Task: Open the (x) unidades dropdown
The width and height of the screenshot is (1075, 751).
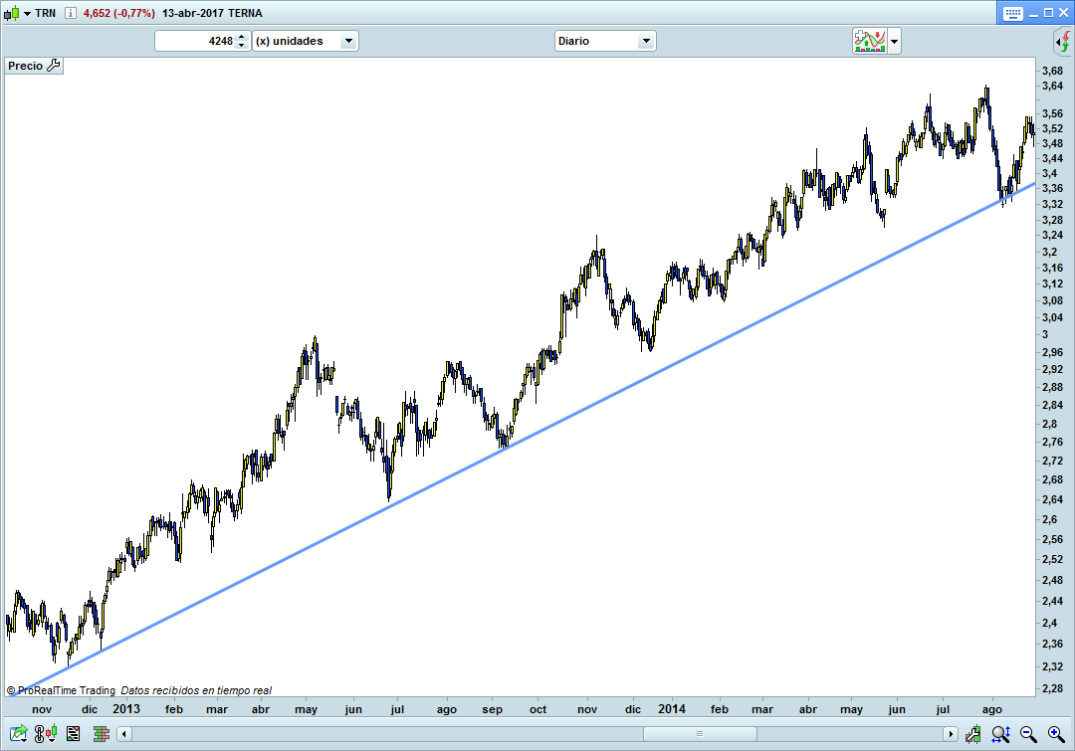Action: pos(306,41)
